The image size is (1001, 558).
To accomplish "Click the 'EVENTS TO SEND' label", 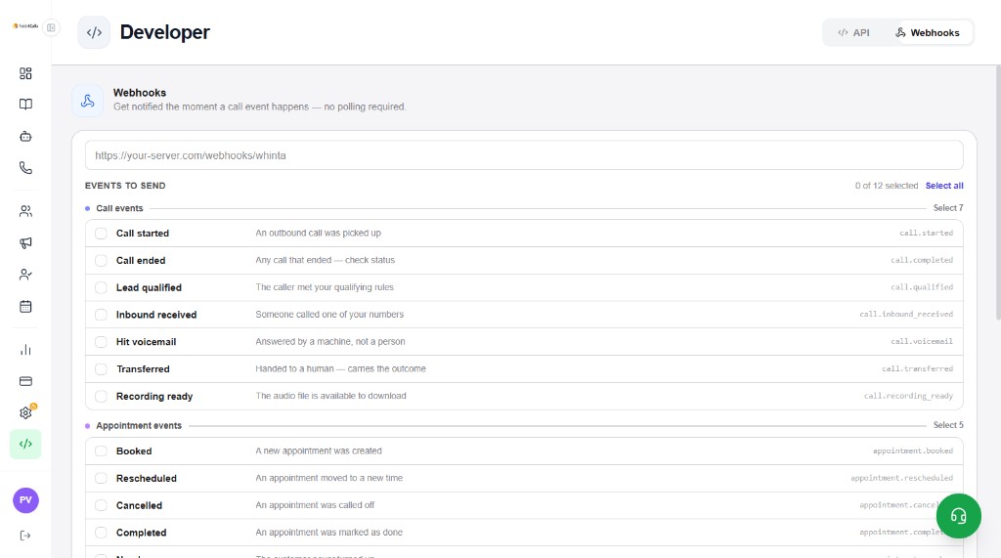I will [x=125, y=186].
